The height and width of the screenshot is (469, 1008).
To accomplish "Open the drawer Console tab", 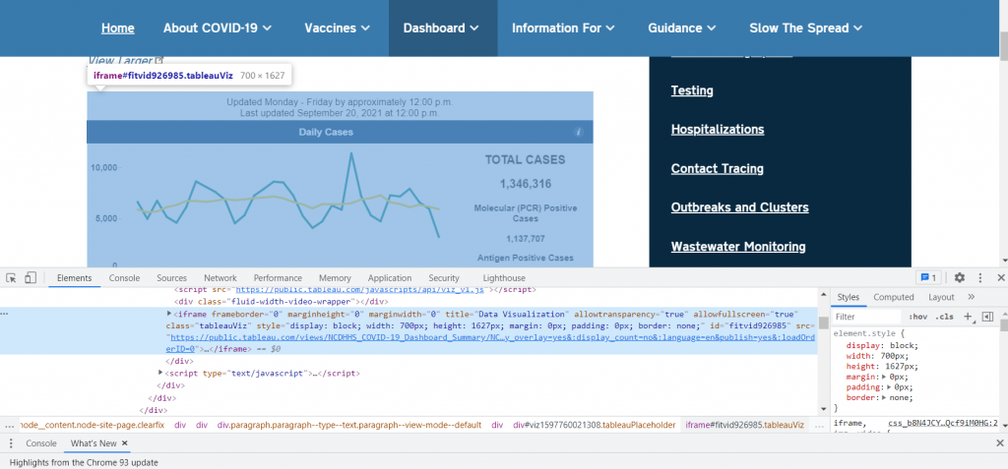I will pyautogui.click(x=39, y=443).
